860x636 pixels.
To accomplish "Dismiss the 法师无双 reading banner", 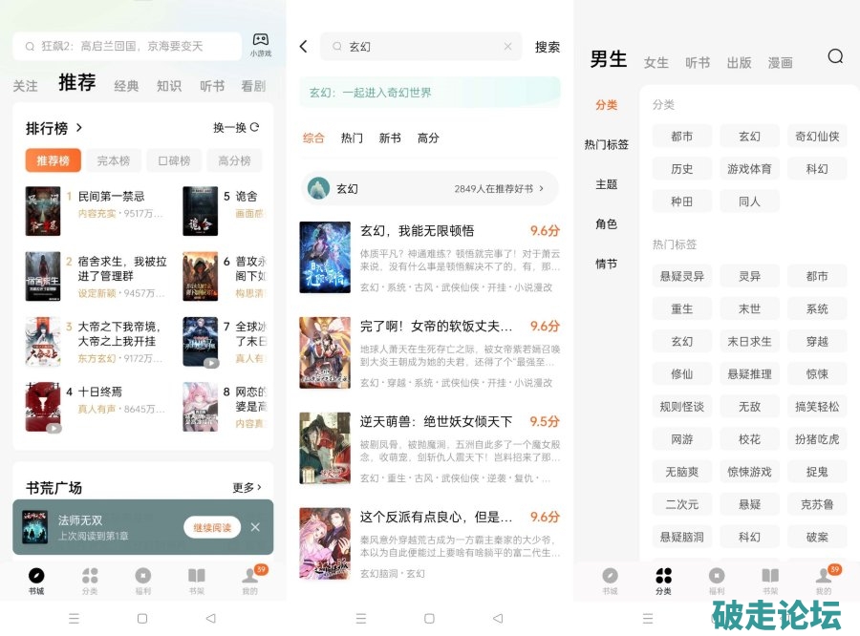I will [x=255, y=527].
